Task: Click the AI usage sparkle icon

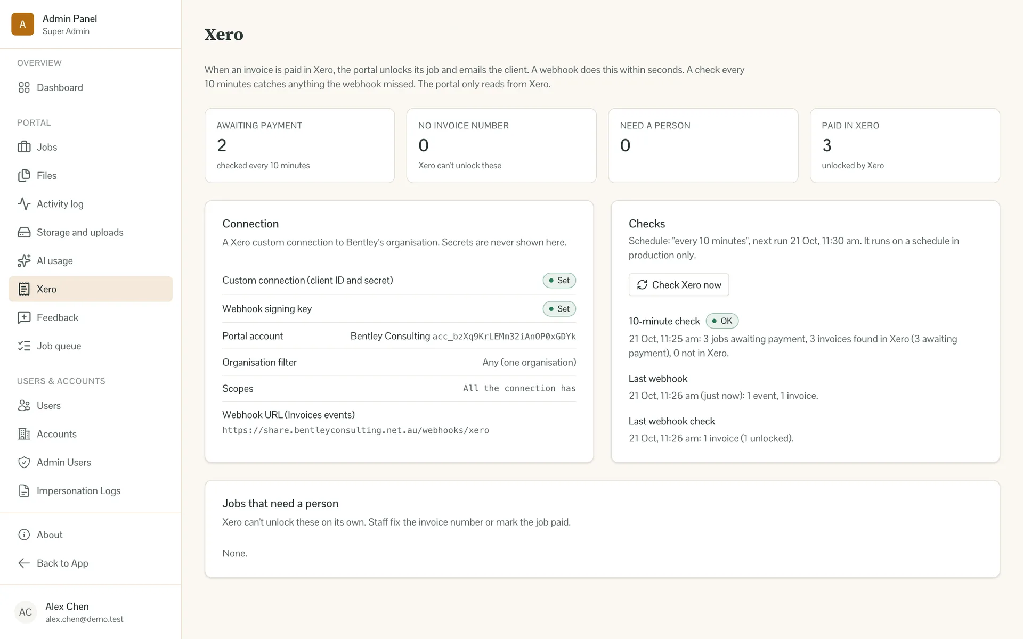Action: pyautogui.click(x=24, y=260)
